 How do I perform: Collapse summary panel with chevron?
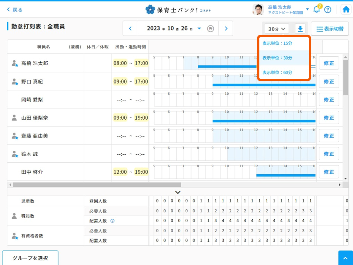178,192
